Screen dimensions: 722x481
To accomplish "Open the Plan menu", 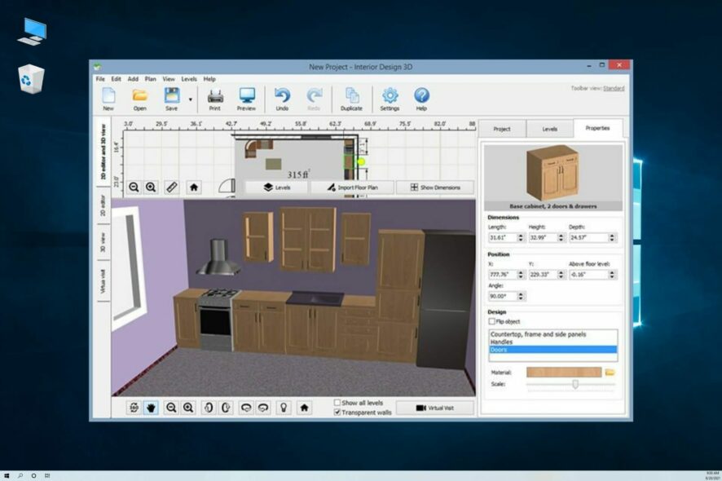I will [151, 79].
